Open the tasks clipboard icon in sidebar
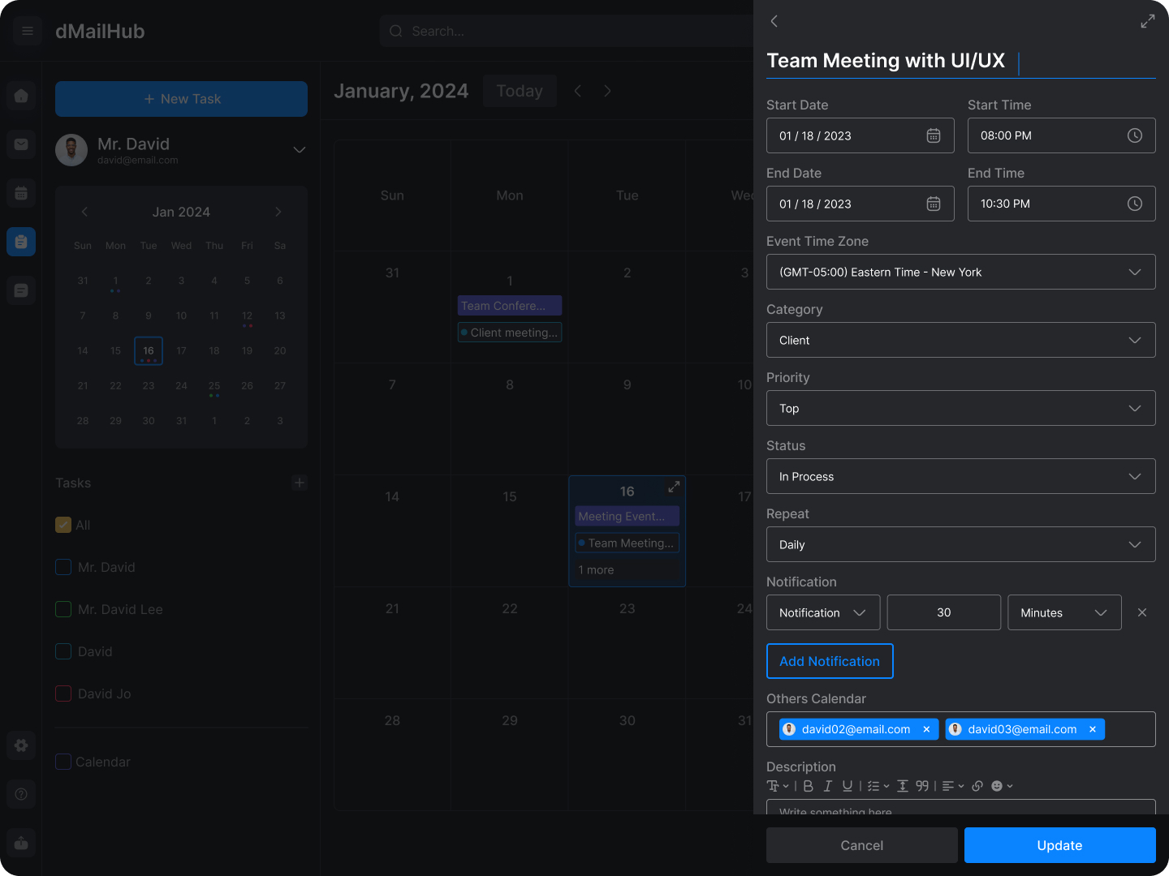Image resolution: width=1169 pixels, height=876 pixels. click(21, 242)
